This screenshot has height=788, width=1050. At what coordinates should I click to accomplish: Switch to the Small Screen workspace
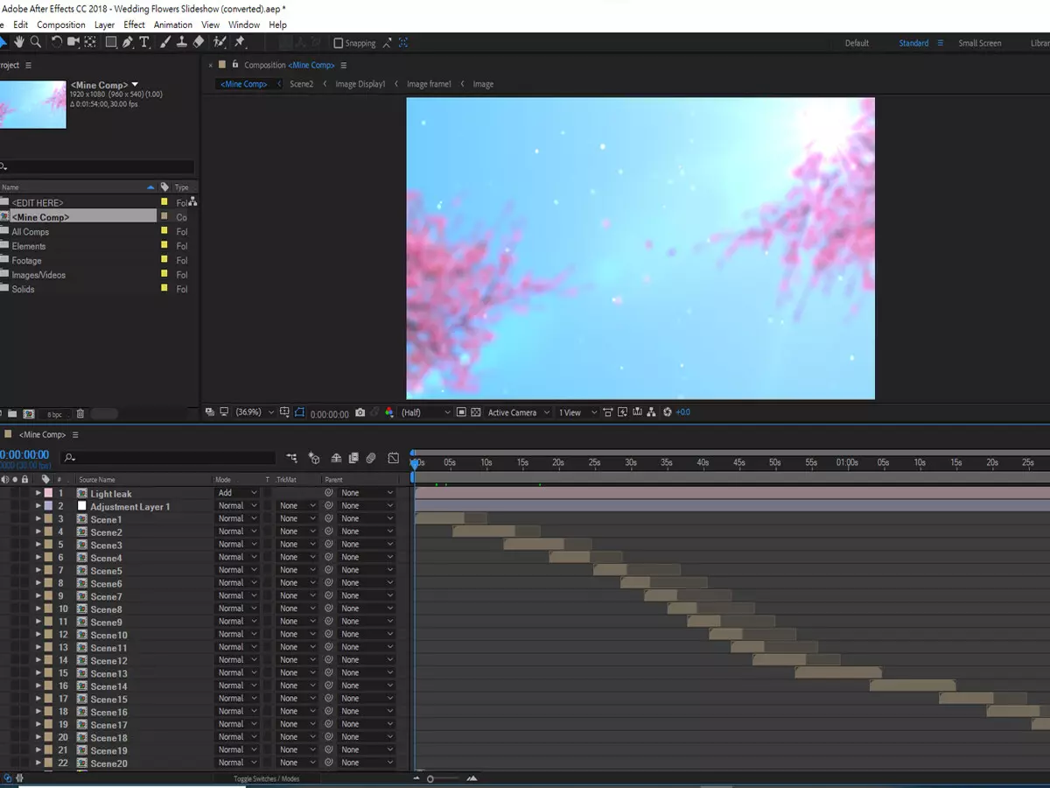(979, 43)
